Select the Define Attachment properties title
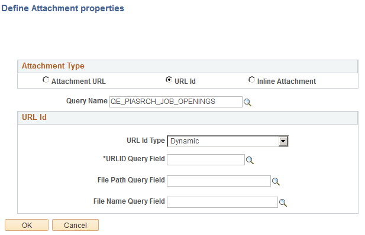Viewport: 365px width, 235px height. (x=63, y=8)
